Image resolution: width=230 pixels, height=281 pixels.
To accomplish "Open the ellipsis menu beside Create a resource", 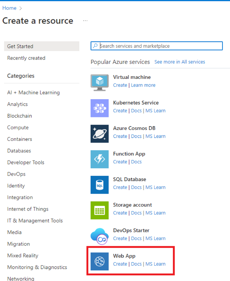I will tap(85, 21).
